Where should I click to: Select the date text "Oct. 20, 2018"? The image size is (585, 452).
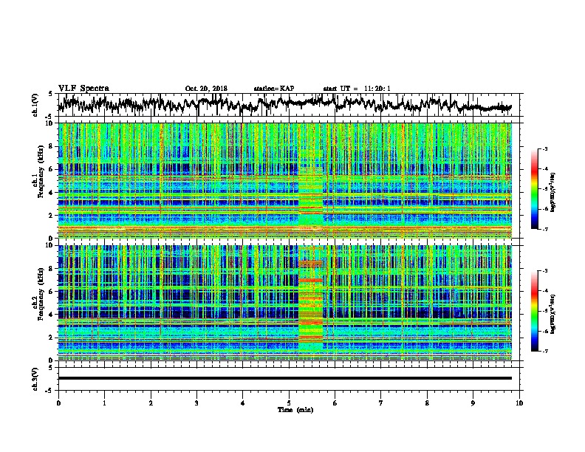(x=206, y=89)
